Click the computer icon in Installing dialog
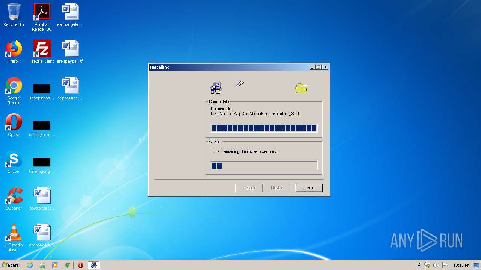 tap(216, 88)
